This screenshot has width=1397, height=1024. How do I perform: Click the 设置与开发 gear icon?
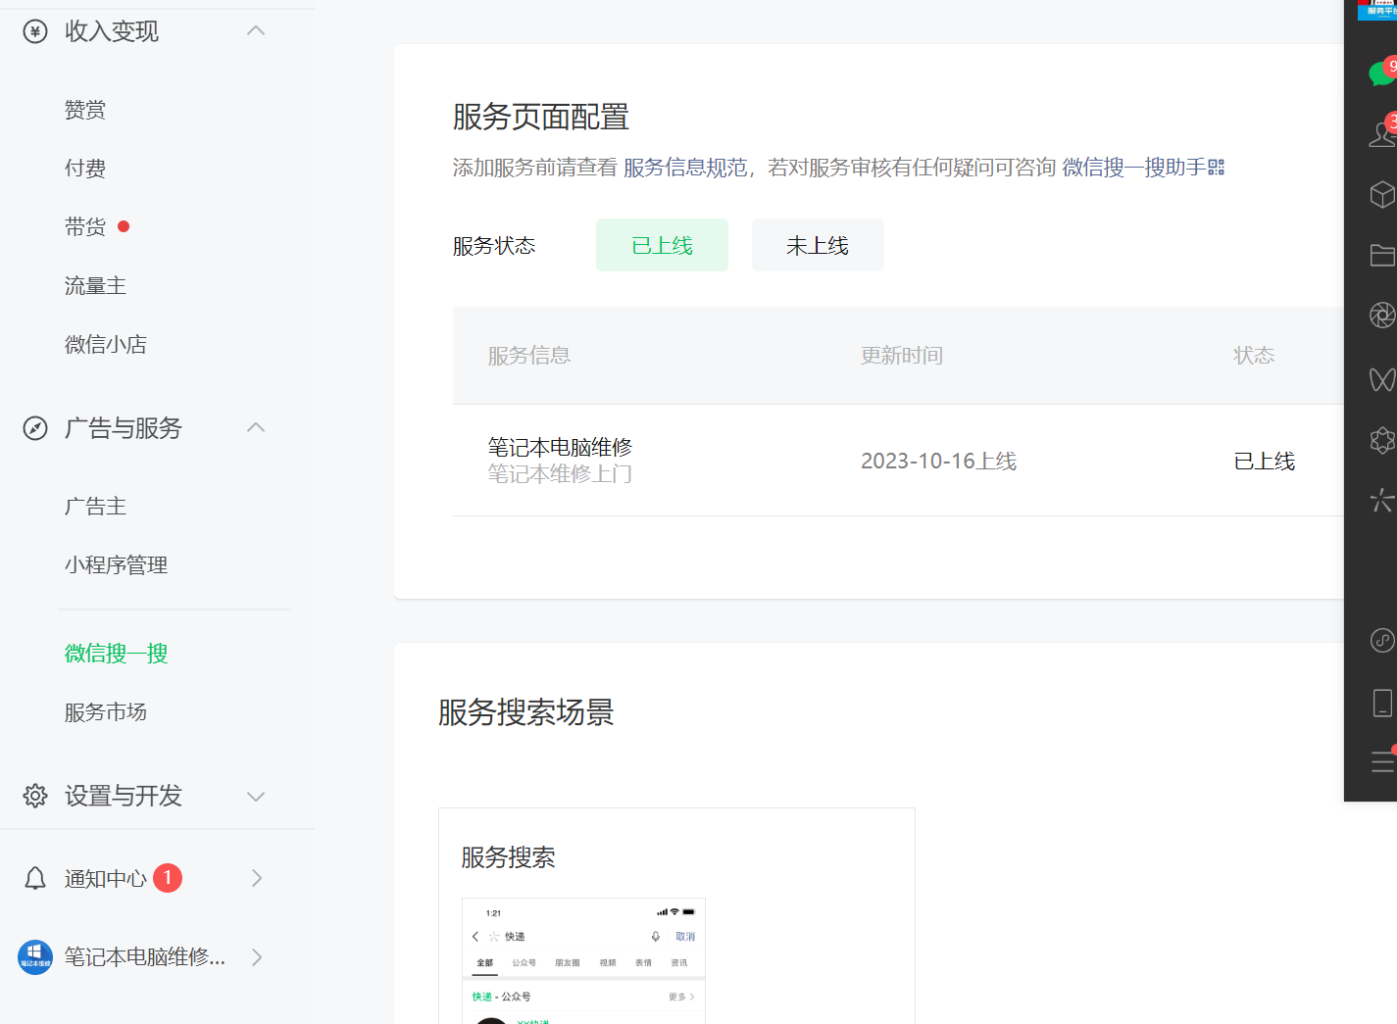pyautogui.click(x=35, y=796)
